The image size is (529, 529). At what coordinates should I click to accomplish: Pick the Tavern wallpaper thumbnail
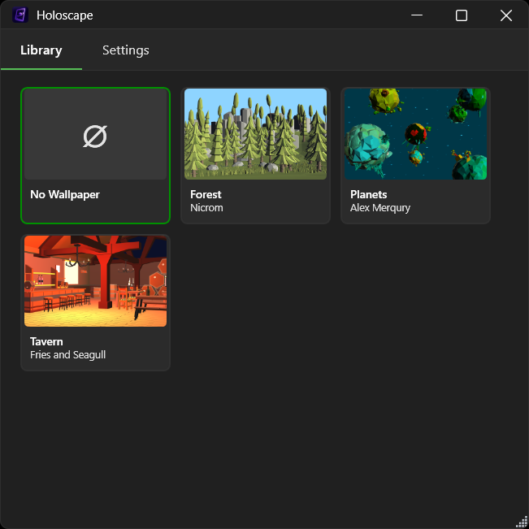[x=95, y=281]
